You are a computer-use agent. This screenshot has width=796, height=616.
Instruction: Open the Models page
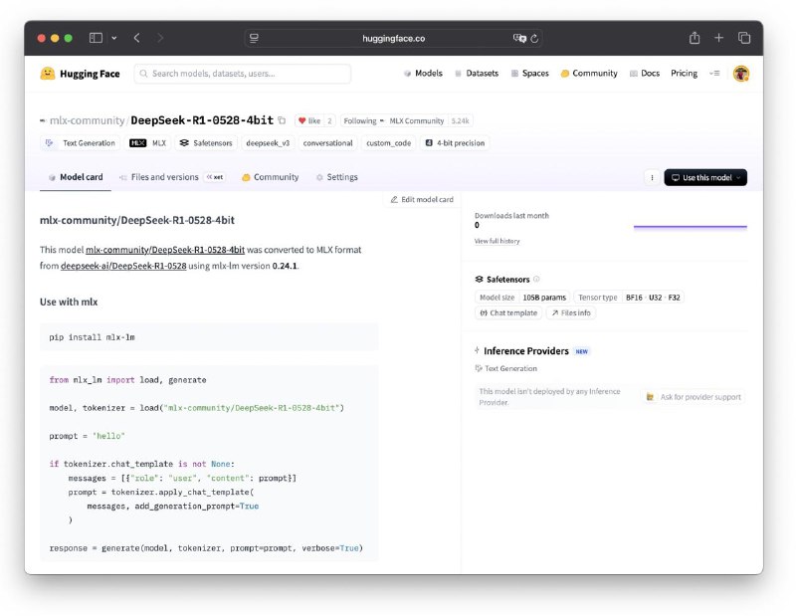pyautogui.click(x=424, y=73)
